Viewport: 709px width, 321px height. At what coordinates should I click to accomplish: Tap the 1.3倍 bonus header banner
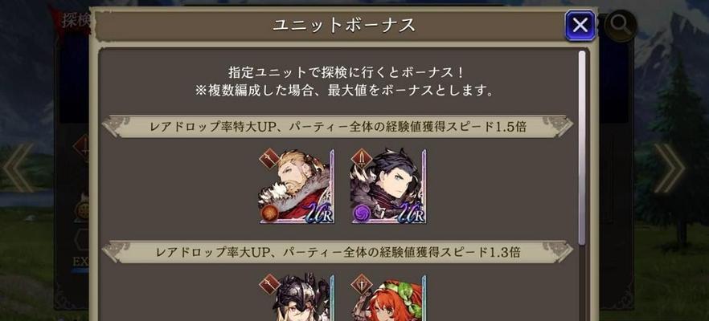(338, 252)
